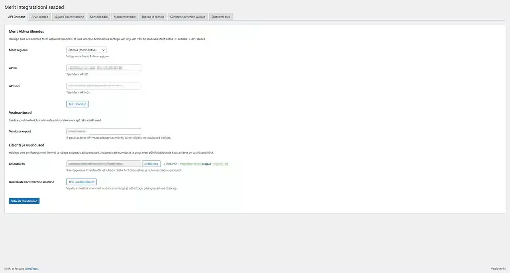Open the WordPress link in the footer

(31, 269)
